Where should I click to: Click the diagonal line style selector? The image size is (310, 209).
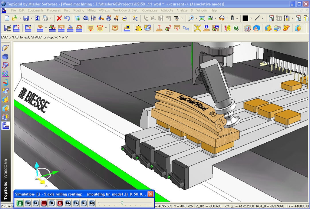point(257,18)
